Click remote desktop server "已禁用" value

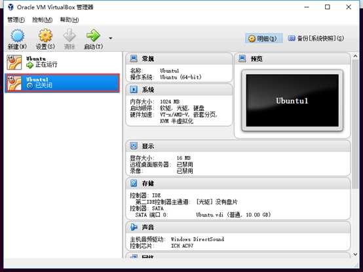[185, 165]
